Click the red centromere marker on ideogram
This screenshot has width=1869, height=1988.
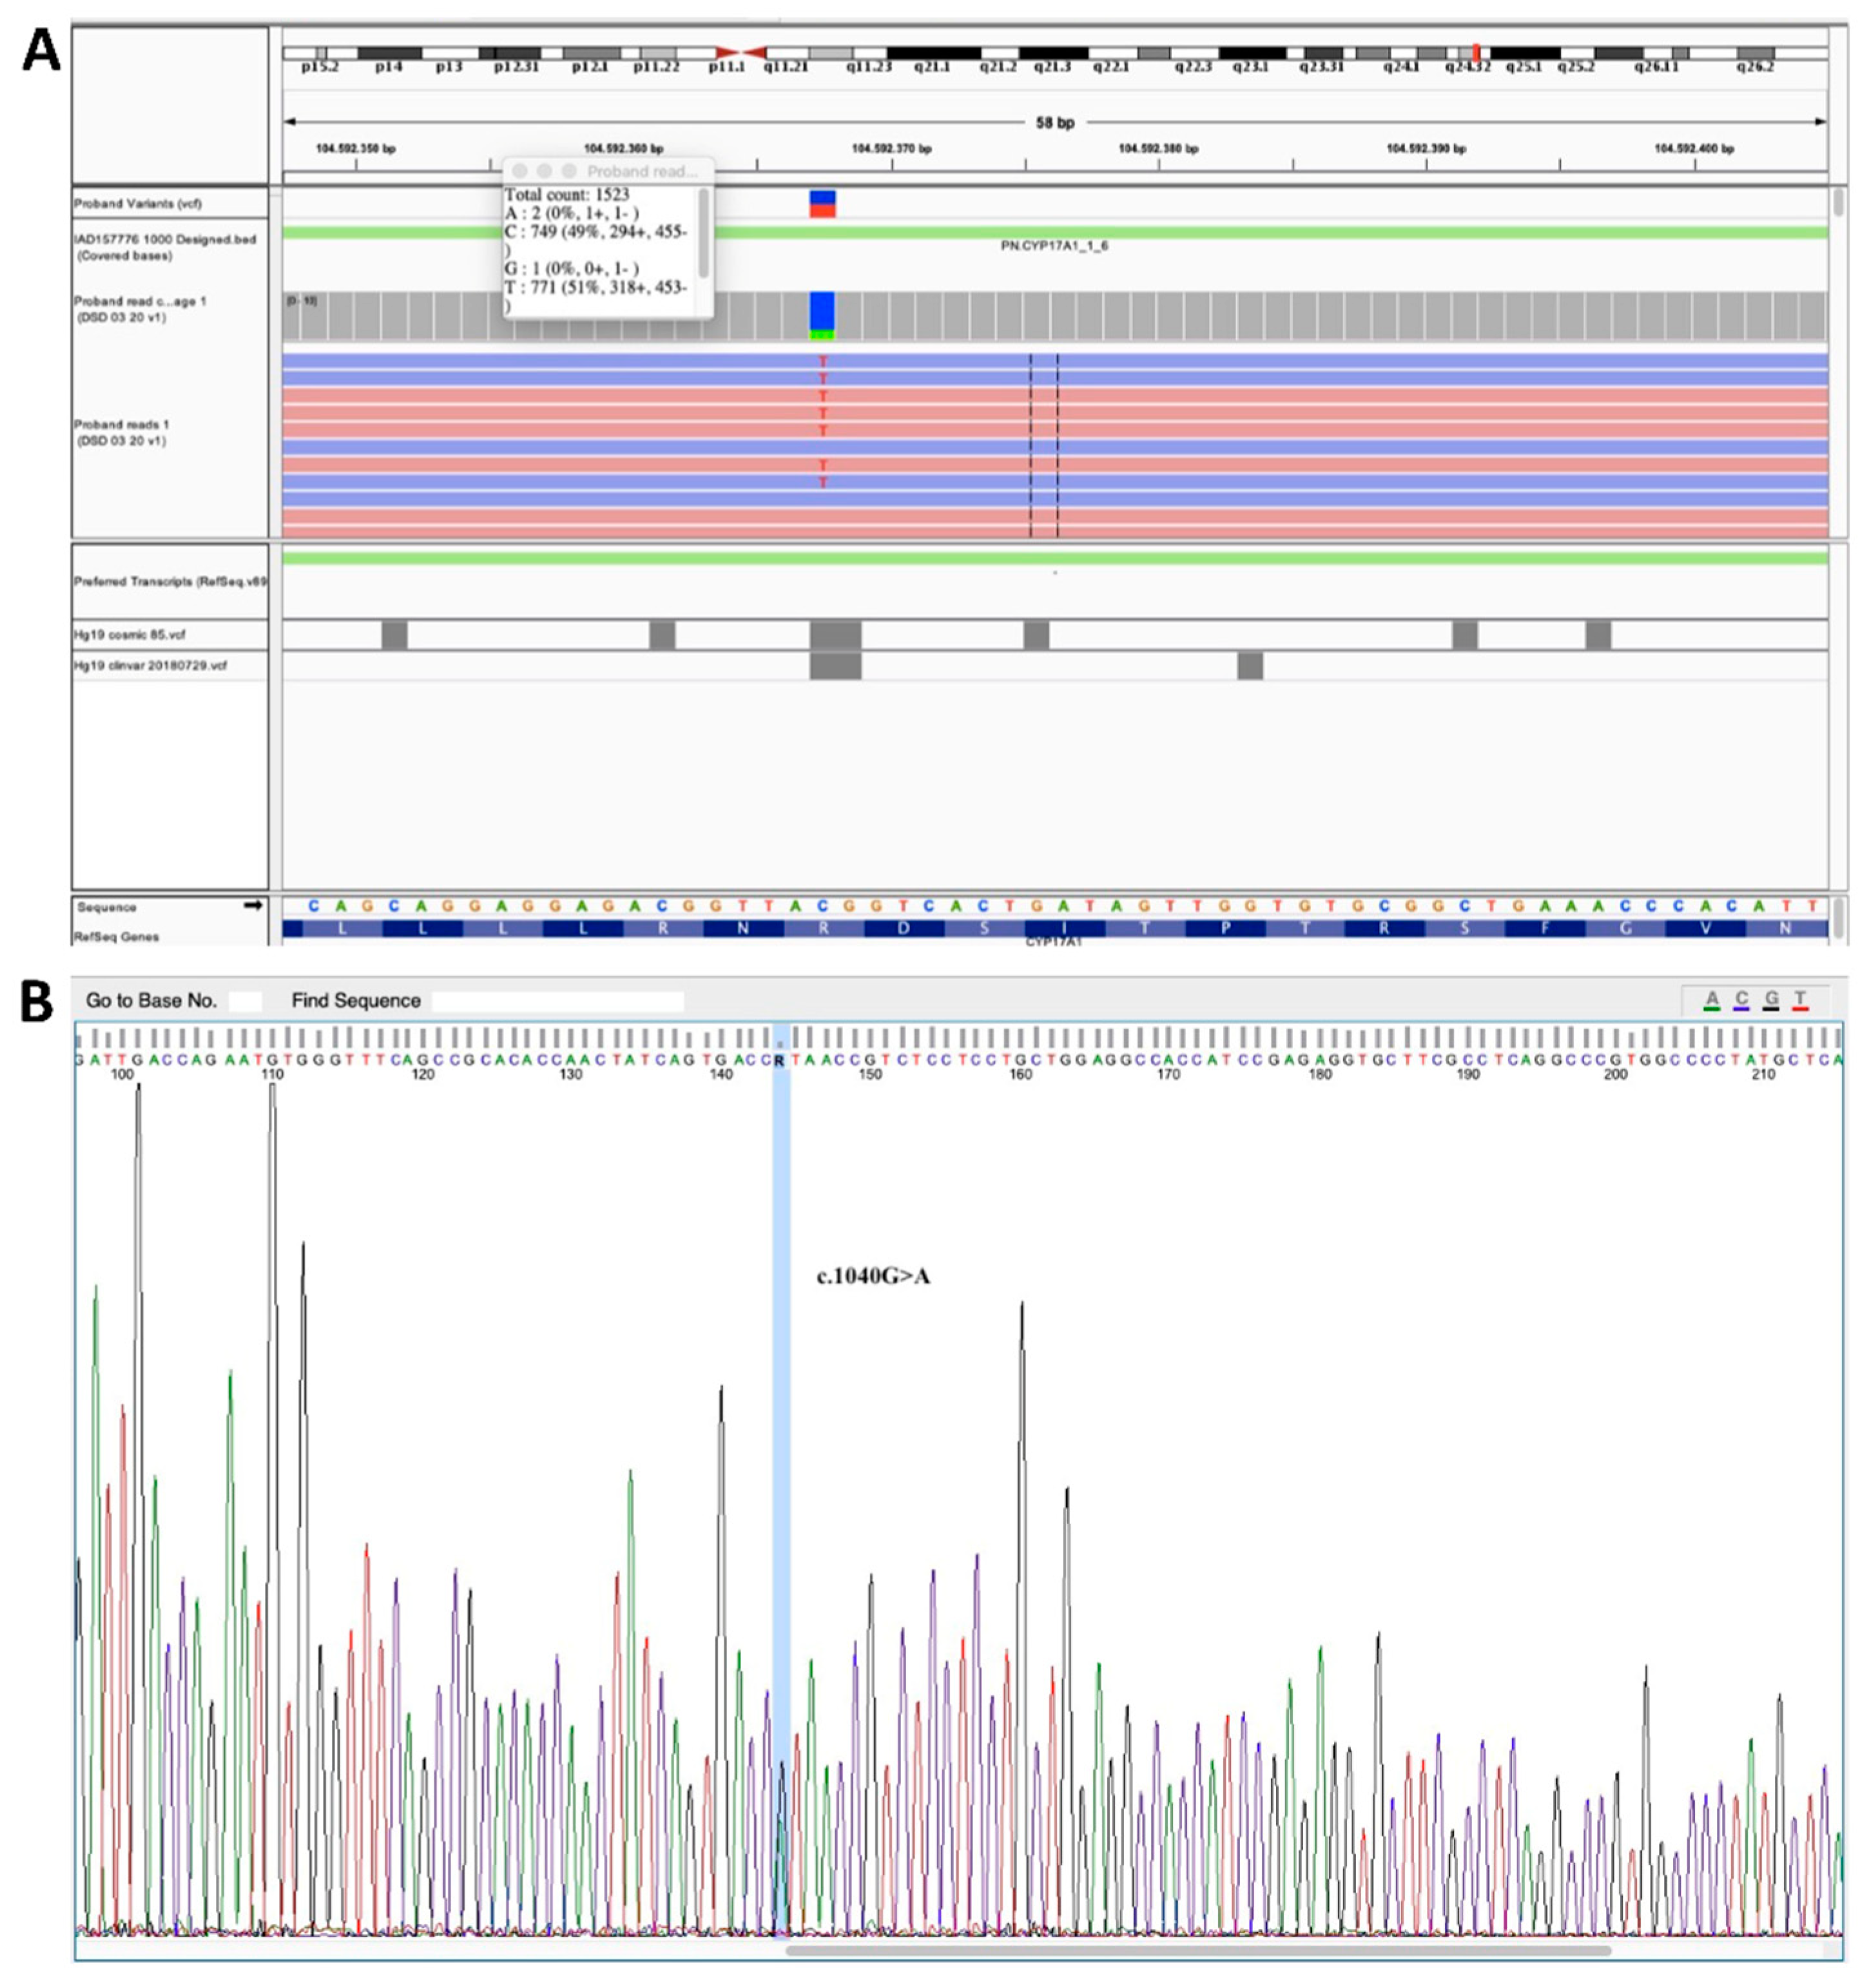[x=740, y=52]
